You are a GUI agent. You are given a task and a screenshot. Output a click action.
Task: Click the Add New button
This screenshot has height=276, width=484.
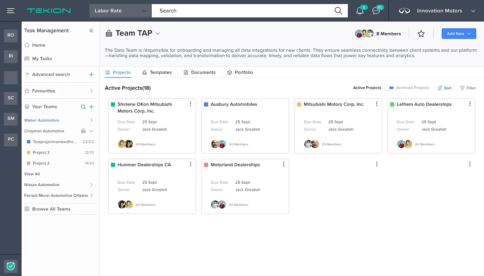459,34
